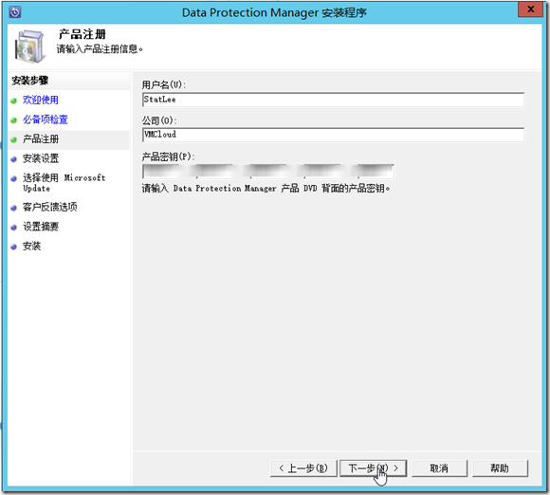Screen dimensions: 550x495
Task: Cancel setup with 取消 button
Action: (x=439, y=468)
